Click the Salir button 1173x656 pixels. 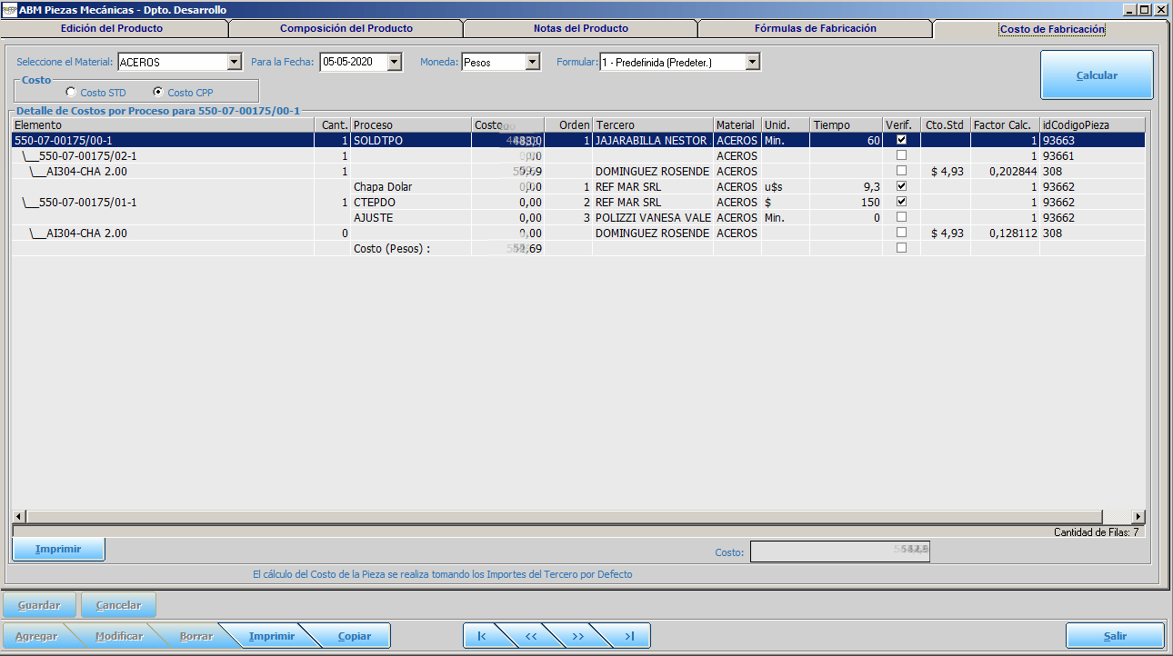(1115, 636)
